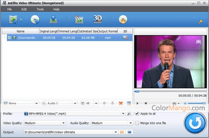Open the File menu
The width and height of the screenshot is (209, 138).
pyautogui.click(x=9, y=9)
